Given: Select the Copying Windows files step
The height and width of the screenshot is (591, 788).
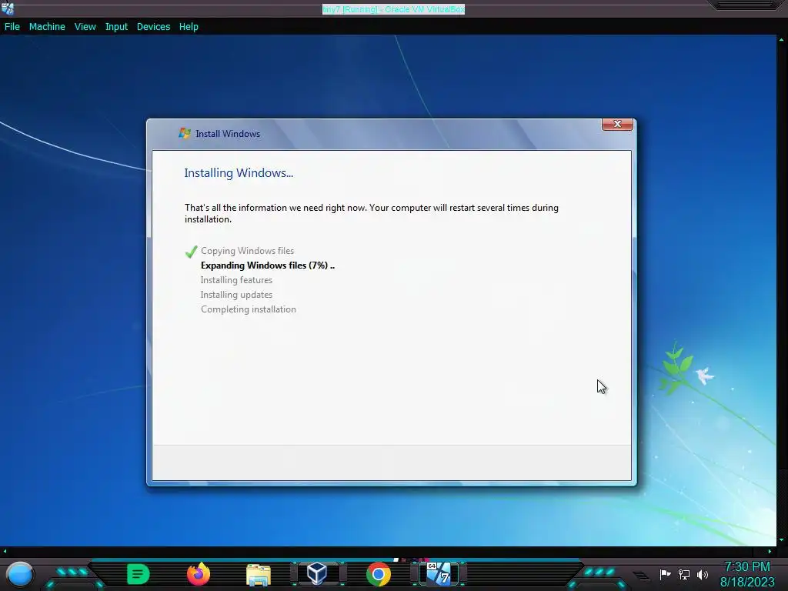Looking at the screenshot, I should click(247, 251).
